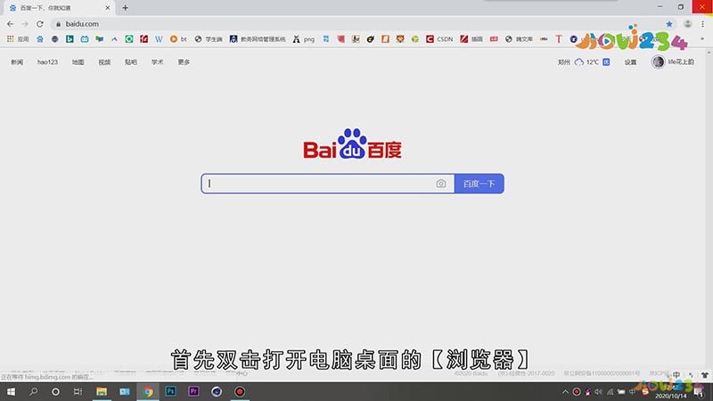Open the hao123 link
This screenshot has width=713, height=401.
click(47, 62)
